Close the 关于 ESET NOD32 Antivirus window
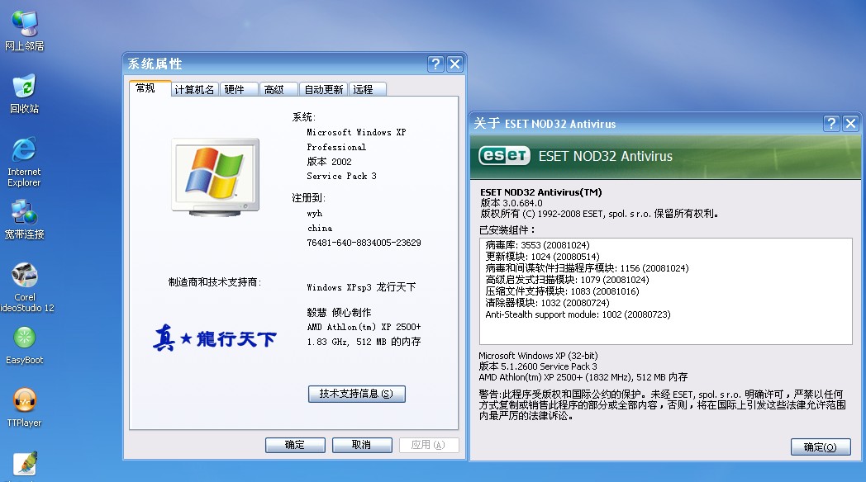Screen dimensions: 866x482 (x=850, y=123)
